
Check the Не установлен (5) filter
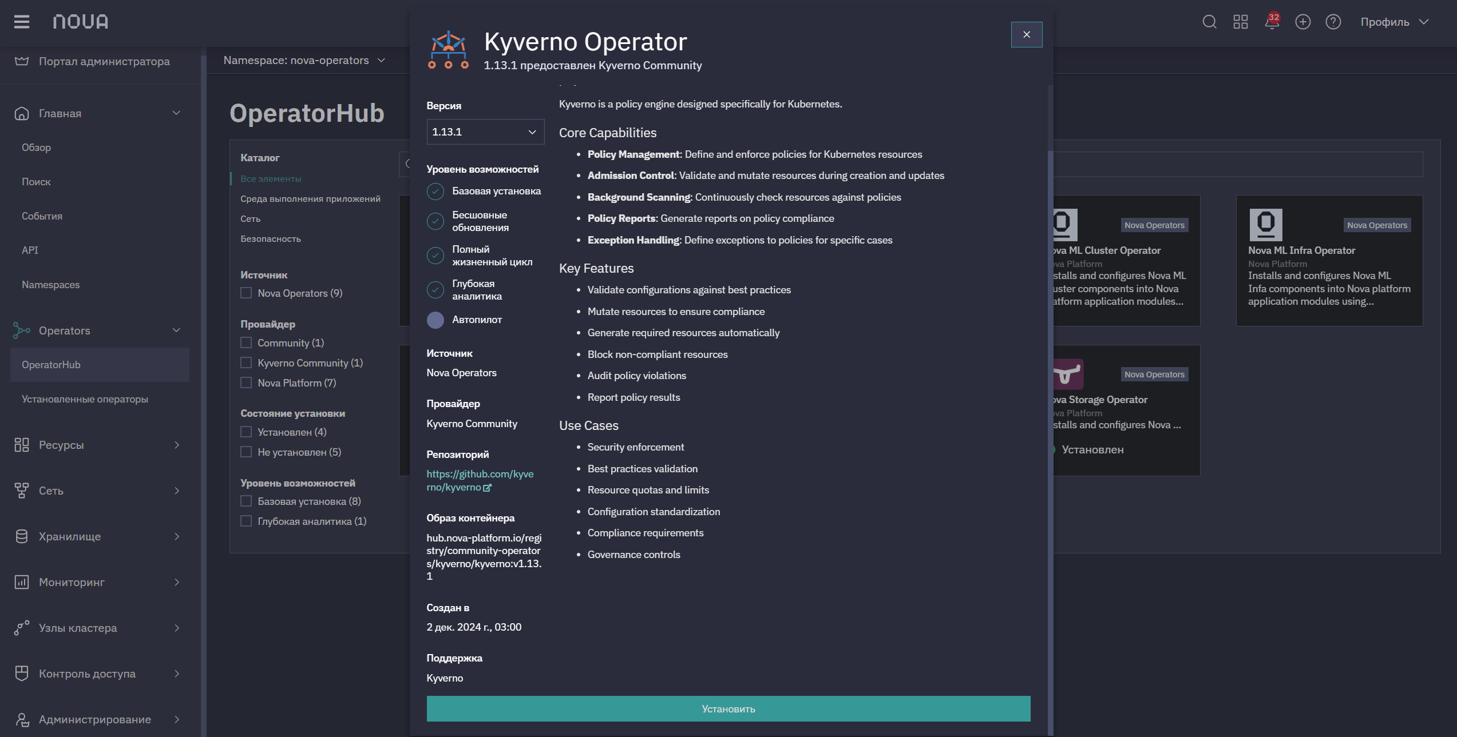(x=246, y=452)
